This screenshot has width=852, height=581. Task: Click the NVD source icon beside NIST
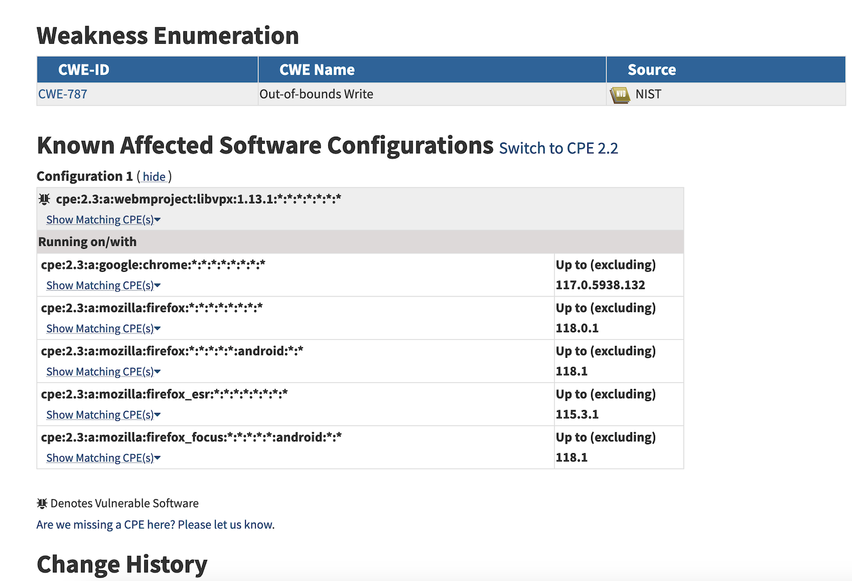click(620, 95)
